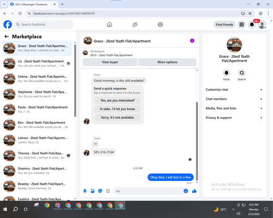The height and width of the screenshot is (218, 273).
Task: Click the sent 'Okay thnx' message bubble
Action: [x=170, y=177]
